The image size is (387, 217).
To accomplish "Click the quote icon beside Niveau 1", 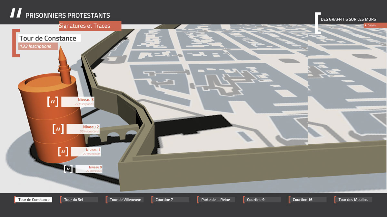I will [63, 151].
